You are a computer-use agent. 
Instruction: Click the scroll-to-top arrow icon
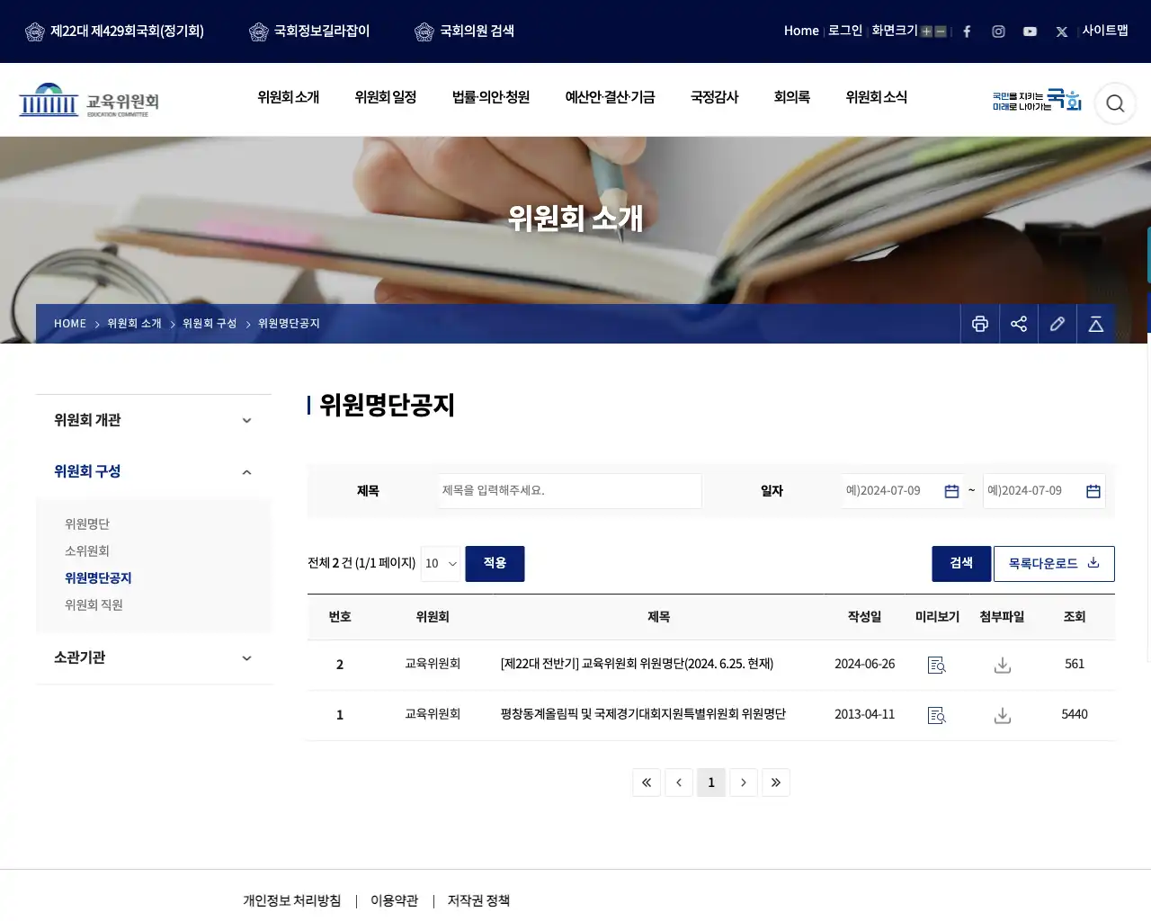[x=1096, y=324]
